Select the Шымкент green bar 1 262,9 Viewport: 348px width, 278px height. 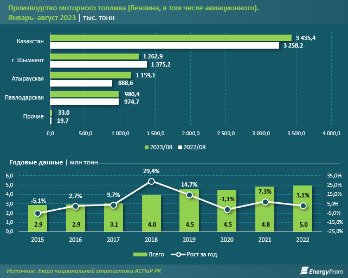point(94,56)
